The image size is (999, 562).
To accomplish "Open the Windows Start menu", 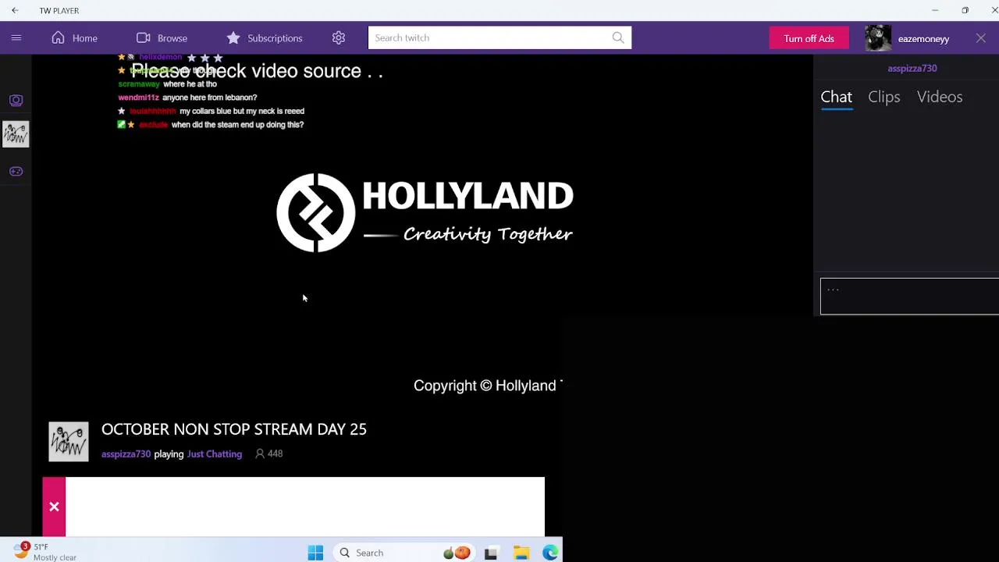I will pyautogui.click(x=315, y=553).
